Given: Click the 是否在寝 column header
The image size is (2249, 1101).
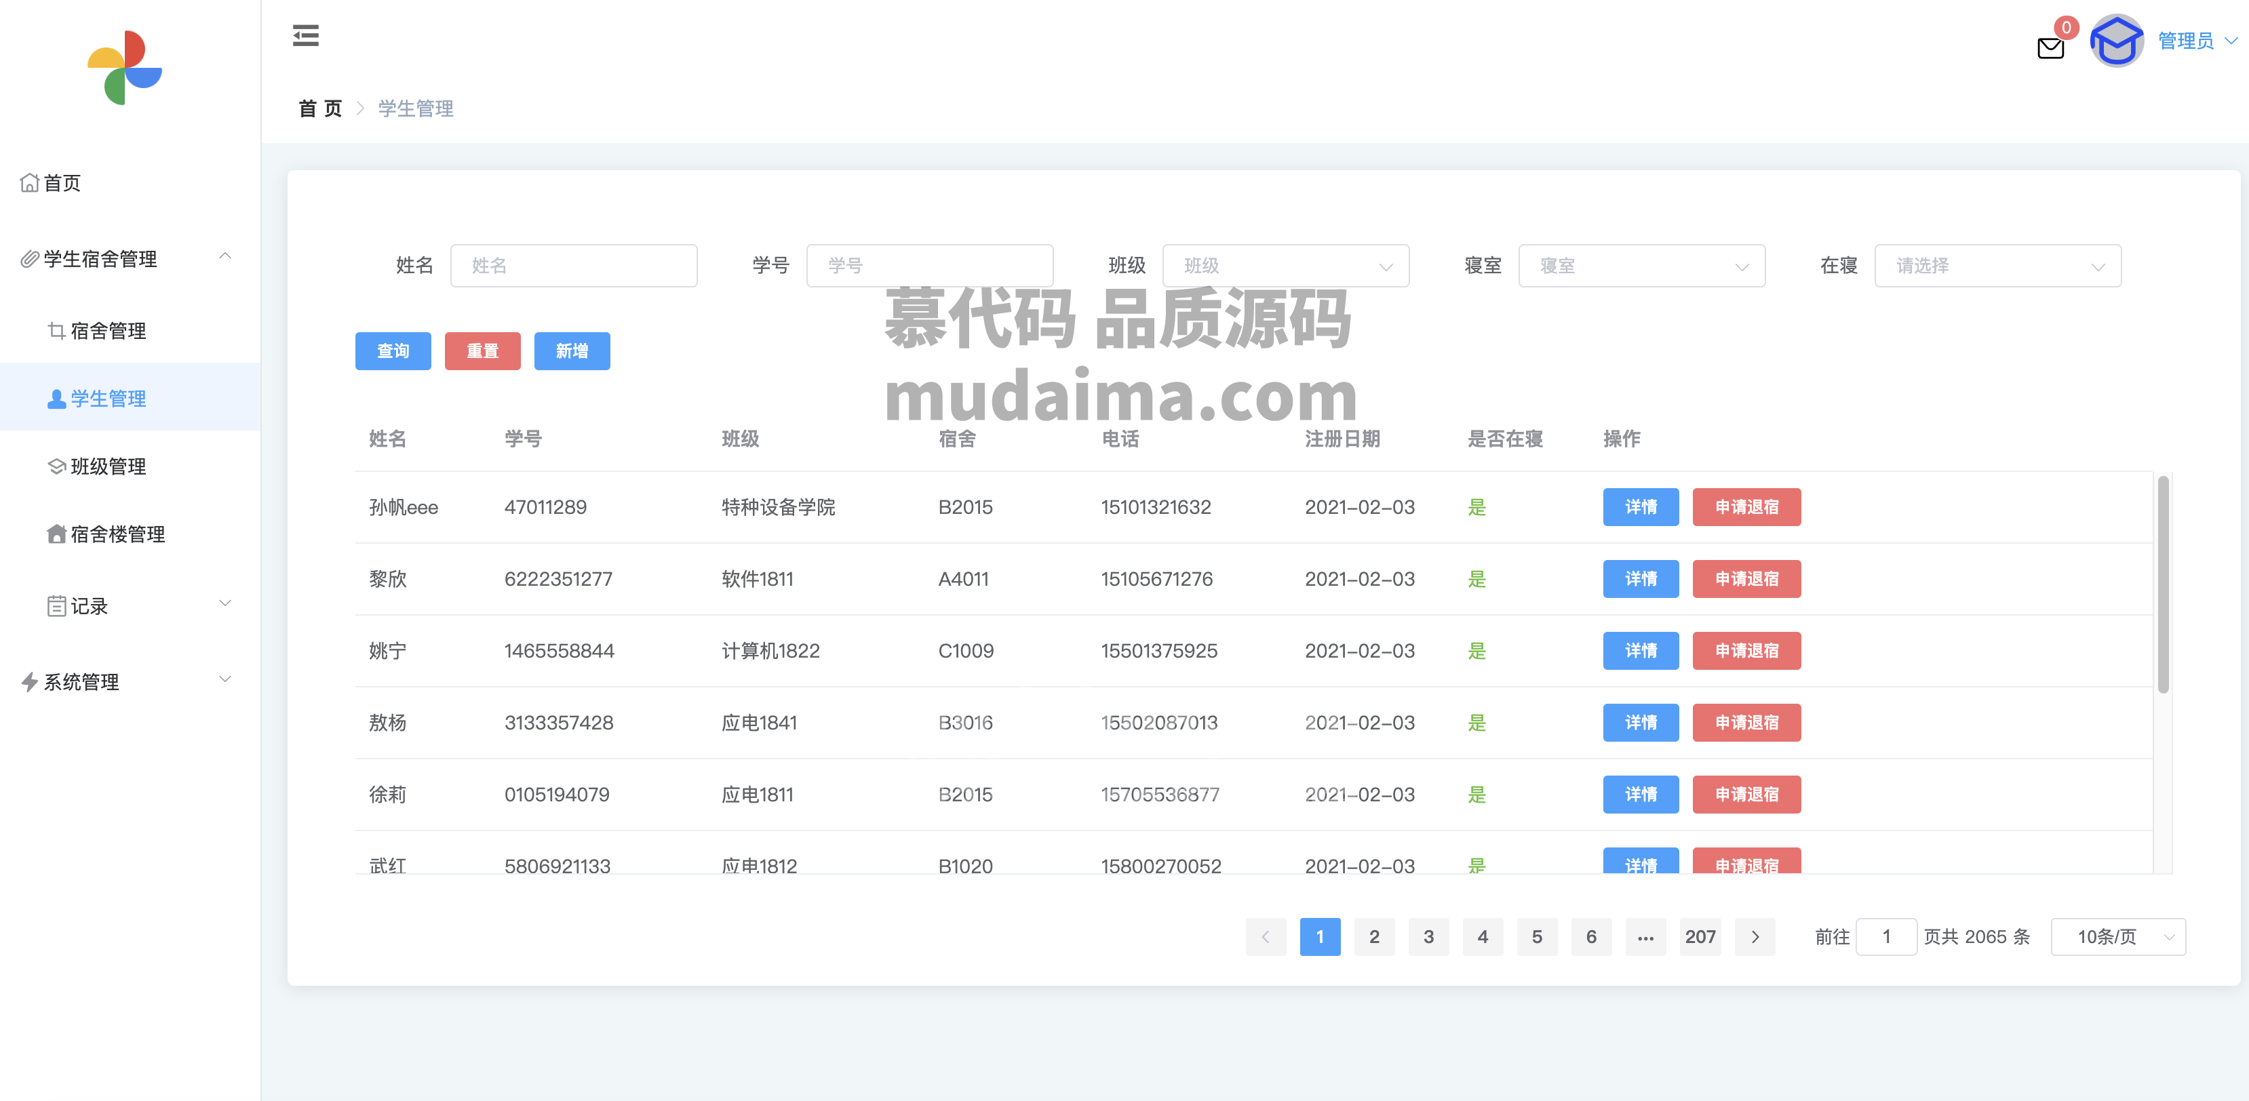Looking at the screenshot, I should point(1505,439).
